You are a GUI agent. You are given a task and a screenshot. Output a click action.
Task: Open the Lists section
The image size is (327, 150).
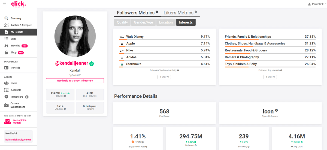coord(13,39)
